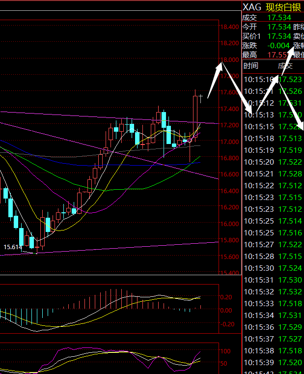
Task: Click the 10:15:37 time cell
Action: tap(259, 339)
